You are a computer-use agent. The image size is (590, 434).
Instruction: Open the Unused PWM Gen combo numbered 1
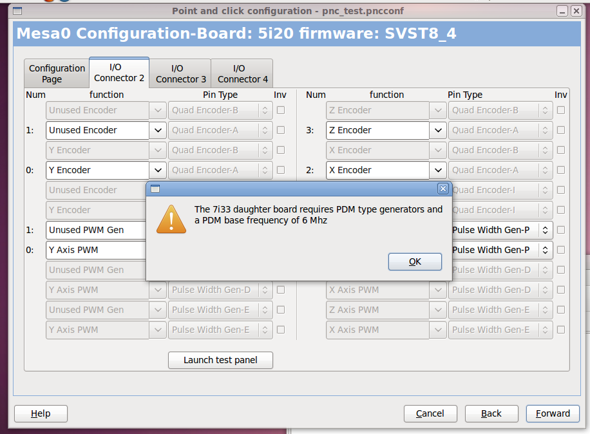96,230
